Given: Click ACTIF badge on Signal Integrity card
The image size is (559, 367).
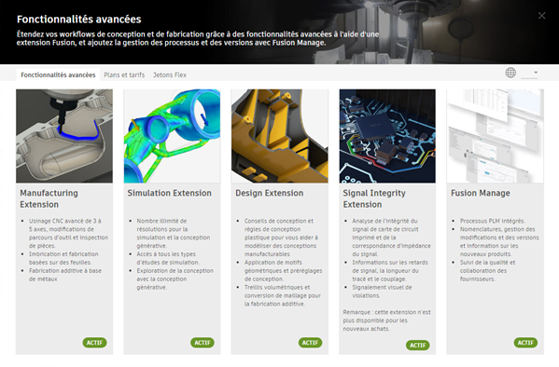Looking at the screenshot, I should (417, 345).
